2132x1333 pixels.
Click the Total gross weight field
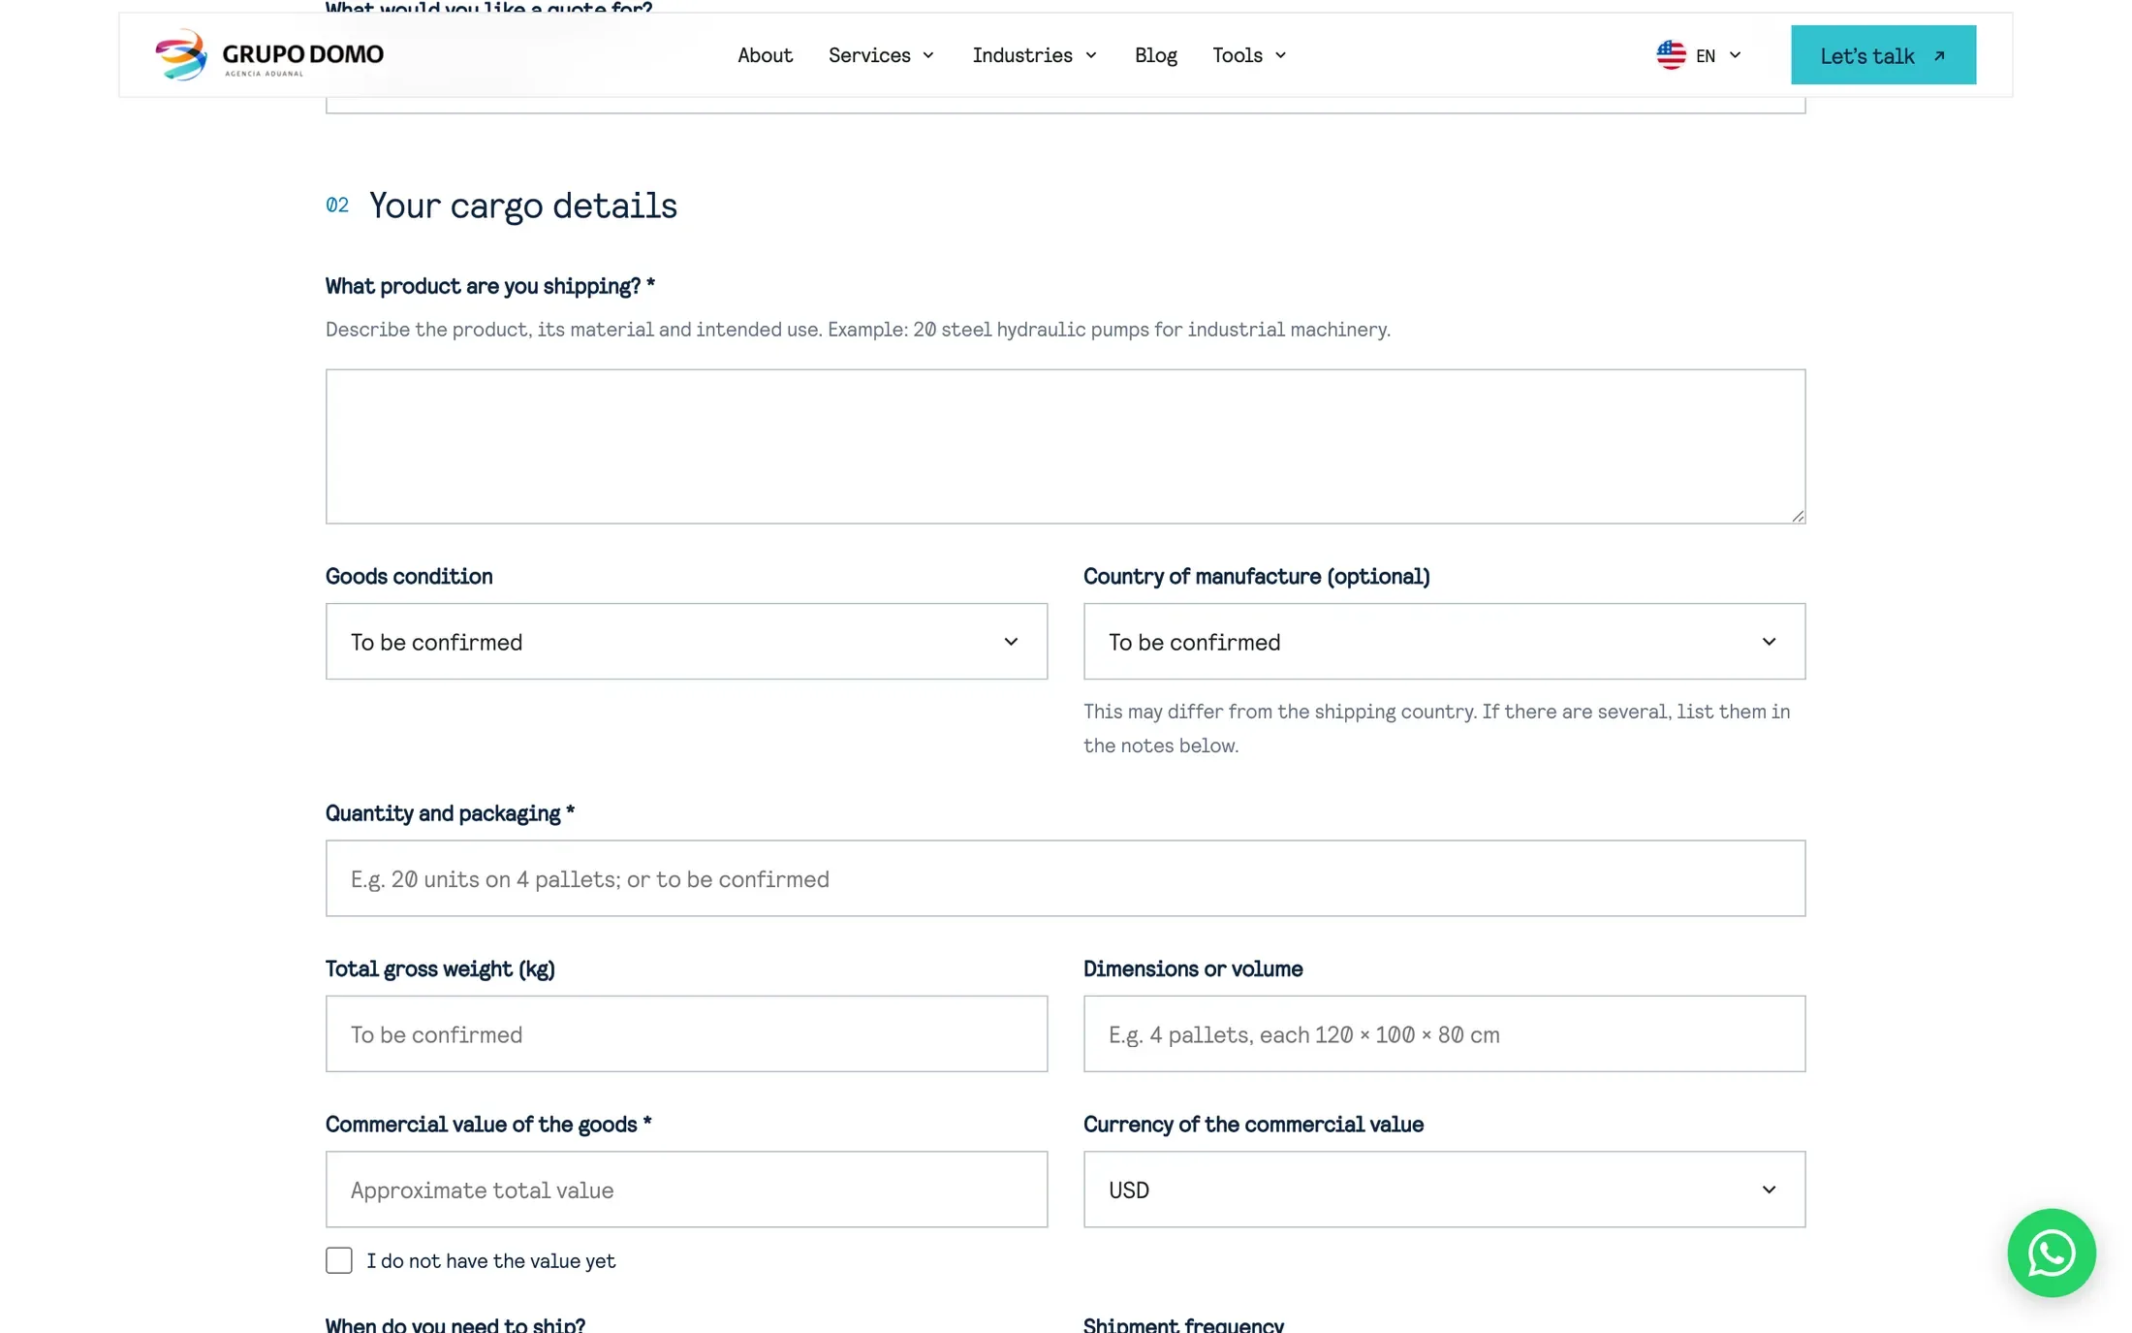[x=686, y=1033]
